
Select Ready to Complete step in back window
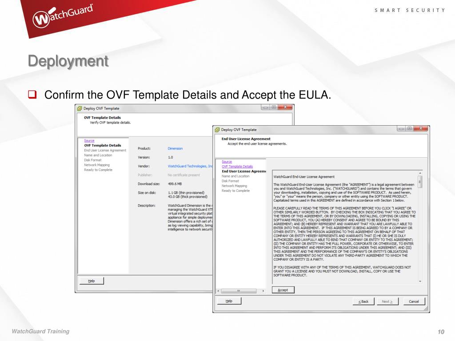click(x=98, y=170)
